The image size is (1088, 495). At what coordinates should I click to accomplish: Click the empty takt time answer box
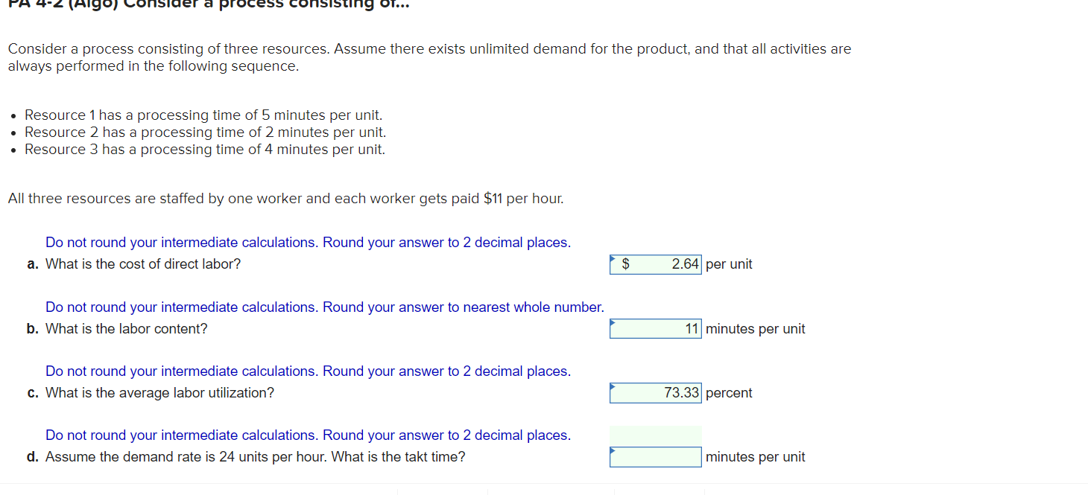click(x=656, y=456)
